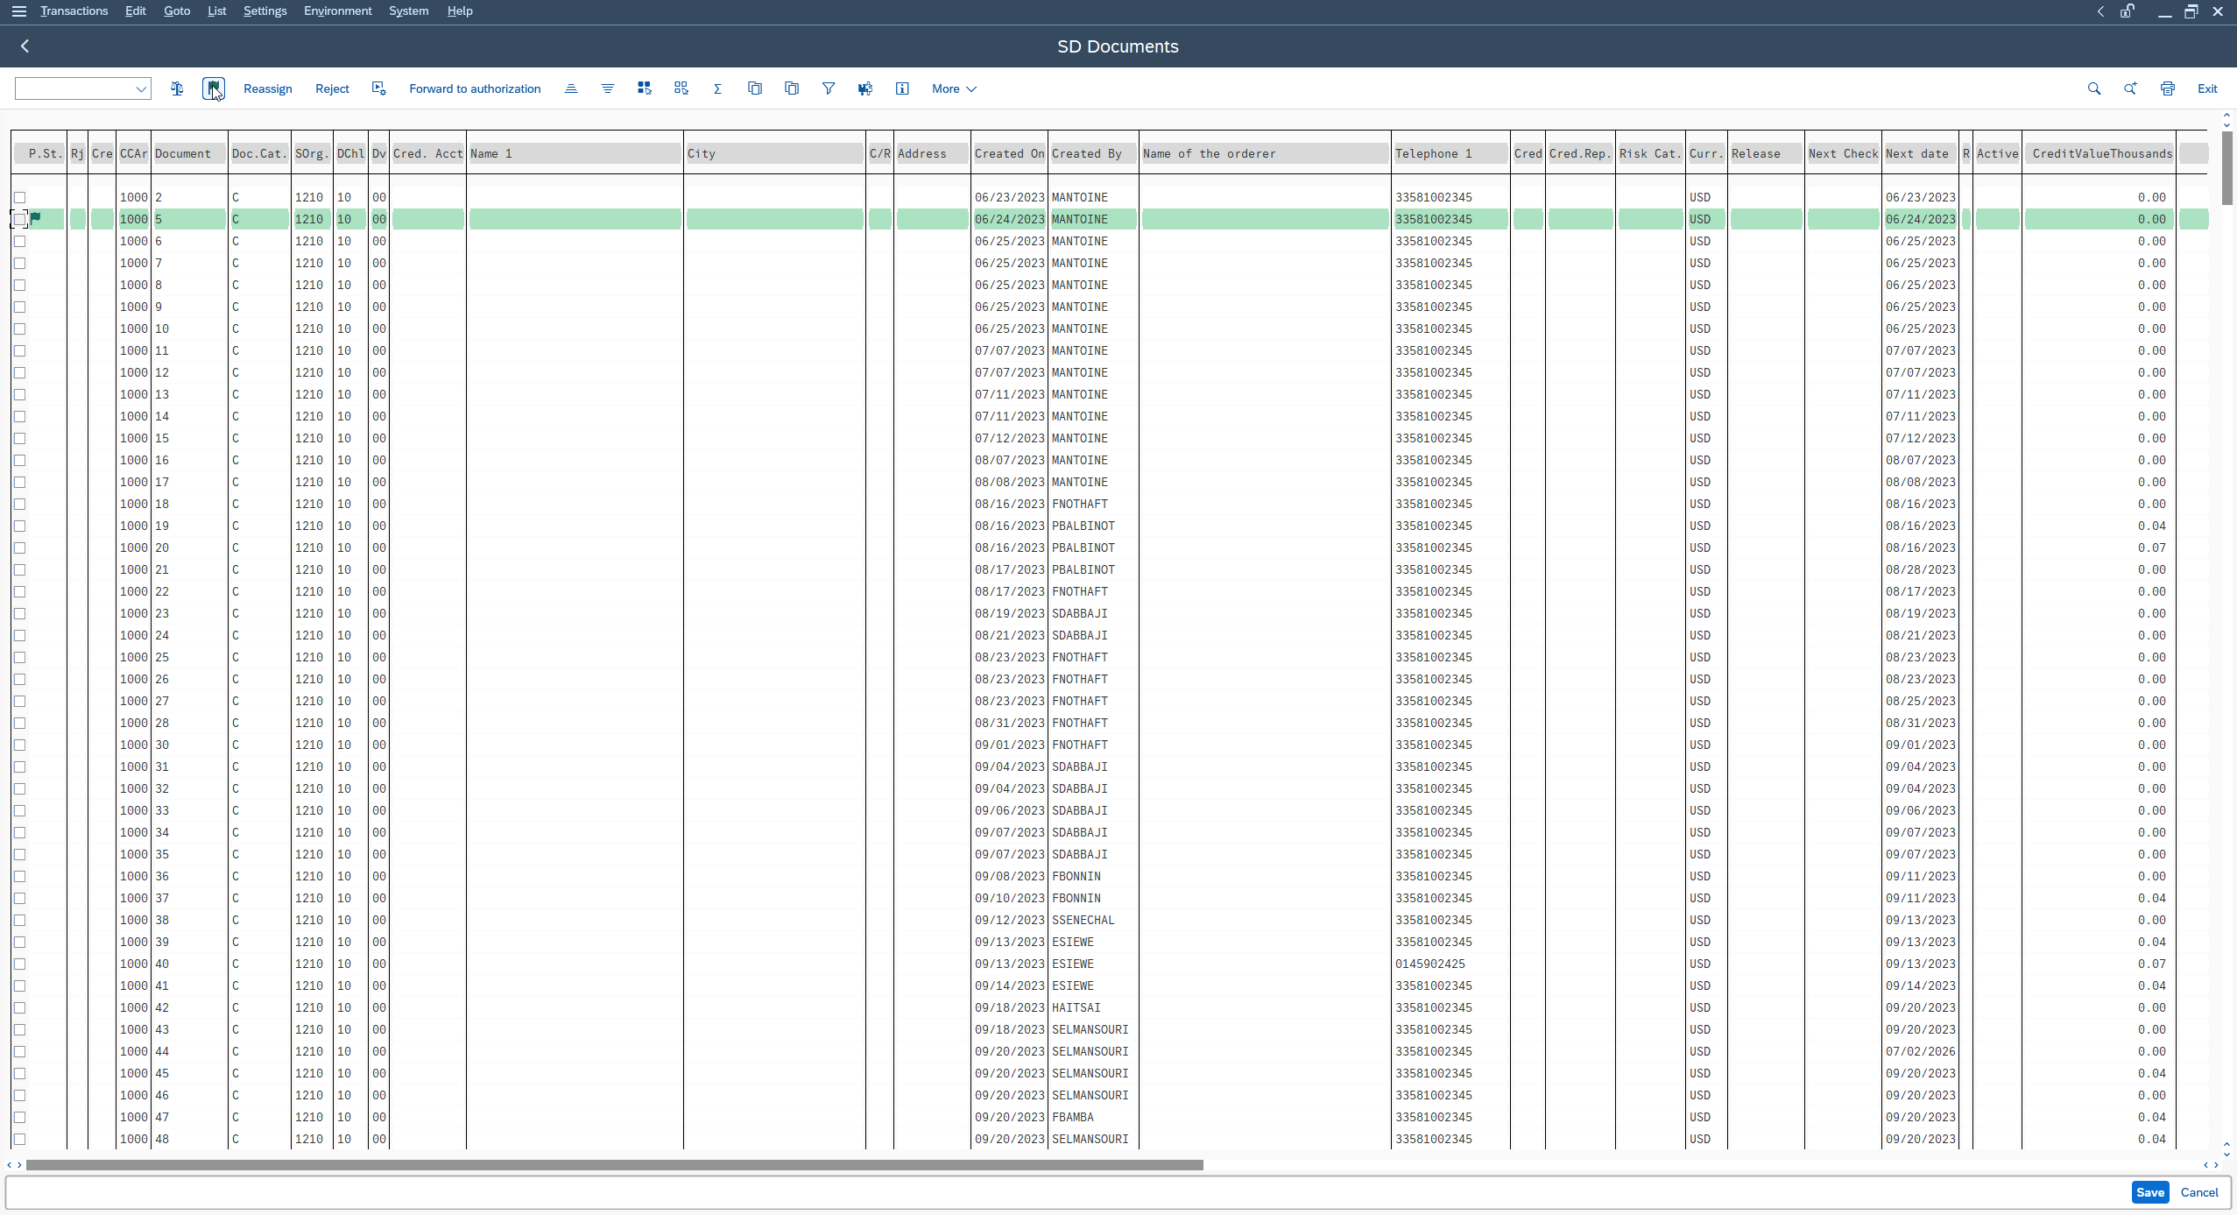Click the print icon
The image size is (2237, 1215).
tap(2168, 88)
